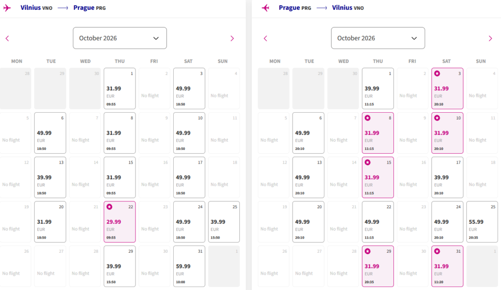Choose return flight on October 29 at 20:35
The width and height of the screenshot is (501, 290).
[x=378, y=266]
